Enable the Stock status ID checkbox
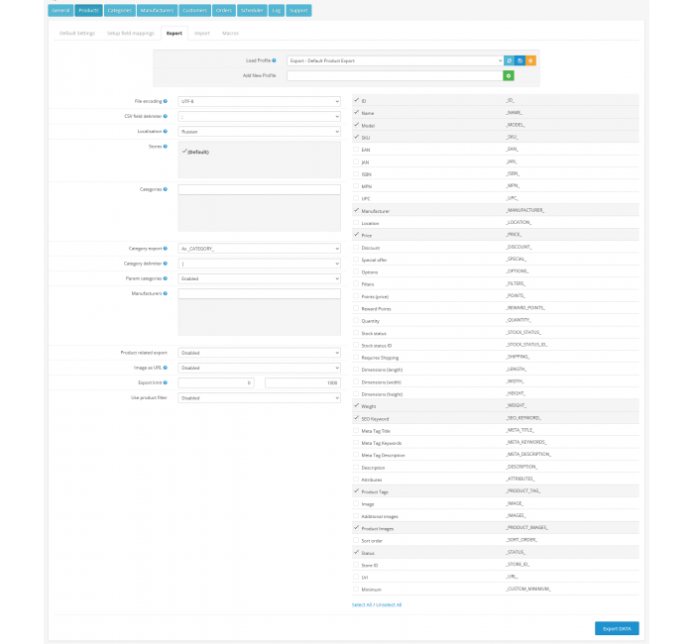694x644 pixels. [x=356, y=345]
